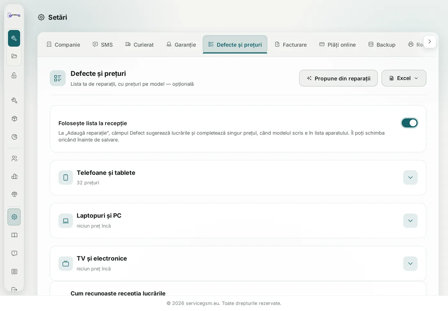The image size is (448, 311).
Task: Click the padlock icon in the sidebar
Action: (x=14, y=75)
